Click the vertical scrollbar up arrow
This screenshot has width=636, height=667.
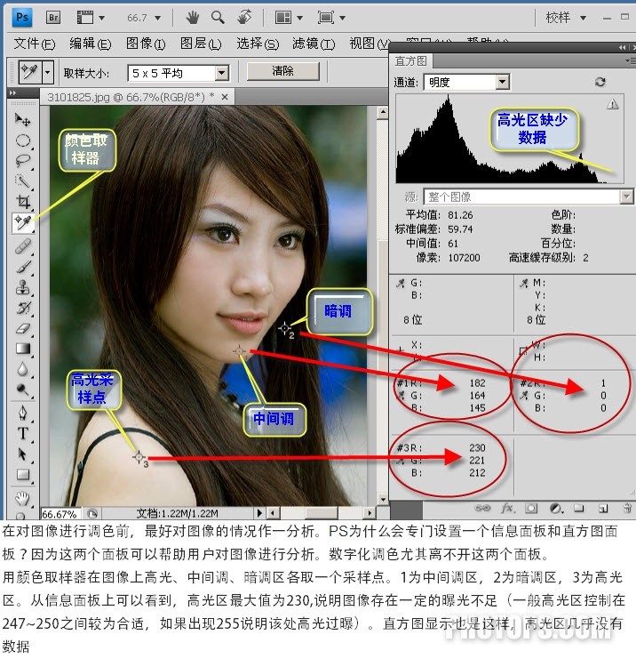383,113
